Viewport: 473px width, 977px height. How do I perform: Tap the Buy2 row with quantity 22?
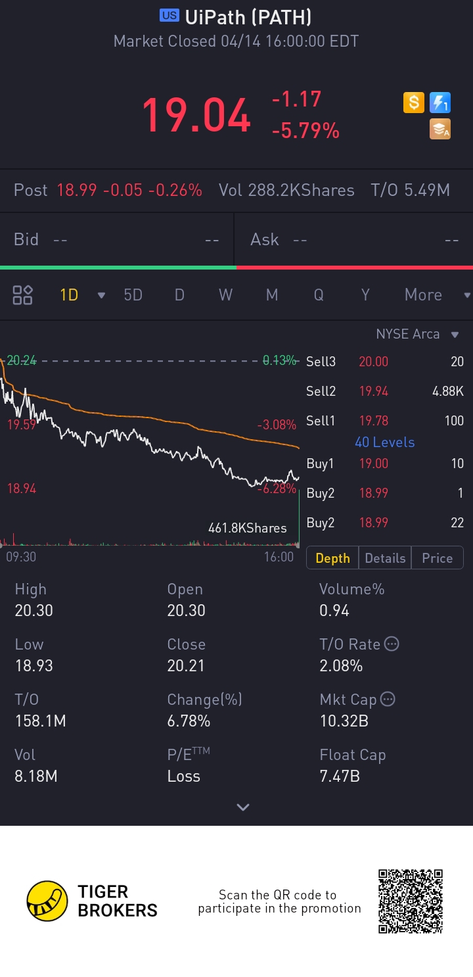(385, 523)
